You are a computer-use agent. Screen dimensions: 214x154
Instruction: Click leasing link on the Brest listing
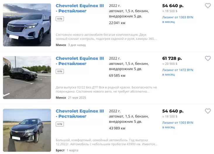tap(177, 125)
